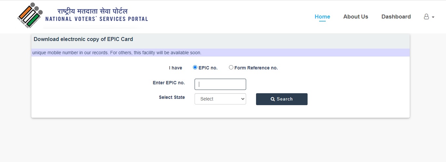Click the Select State label
Screen dimensions: 446x162
pos(172,97)
